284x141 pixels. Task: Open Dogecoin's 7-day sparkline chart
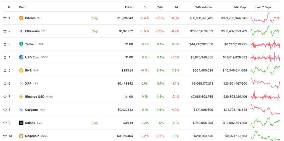(265, 136)
